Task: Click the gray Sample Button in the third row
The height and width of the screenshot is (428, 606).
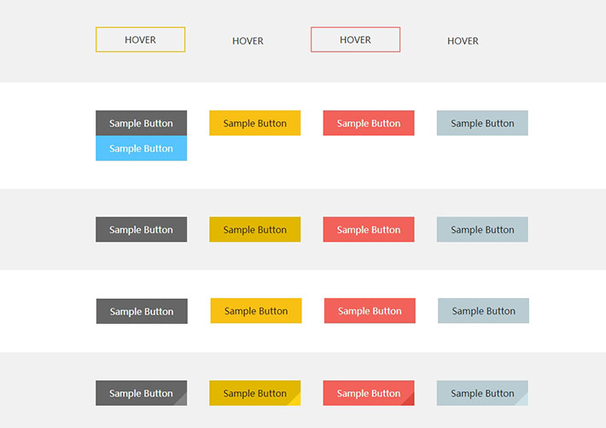Action: tap(142, 311)
